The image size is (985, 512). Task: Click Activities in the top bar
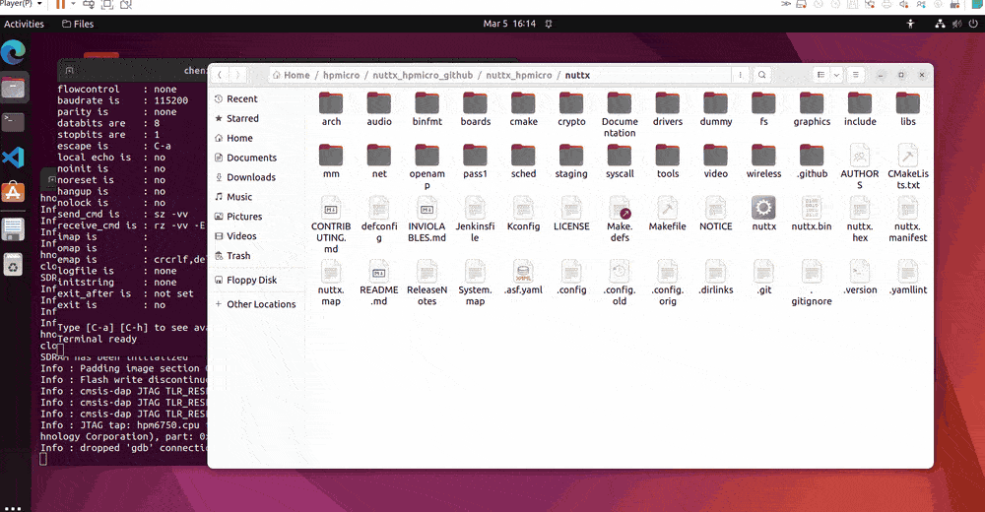25,24
